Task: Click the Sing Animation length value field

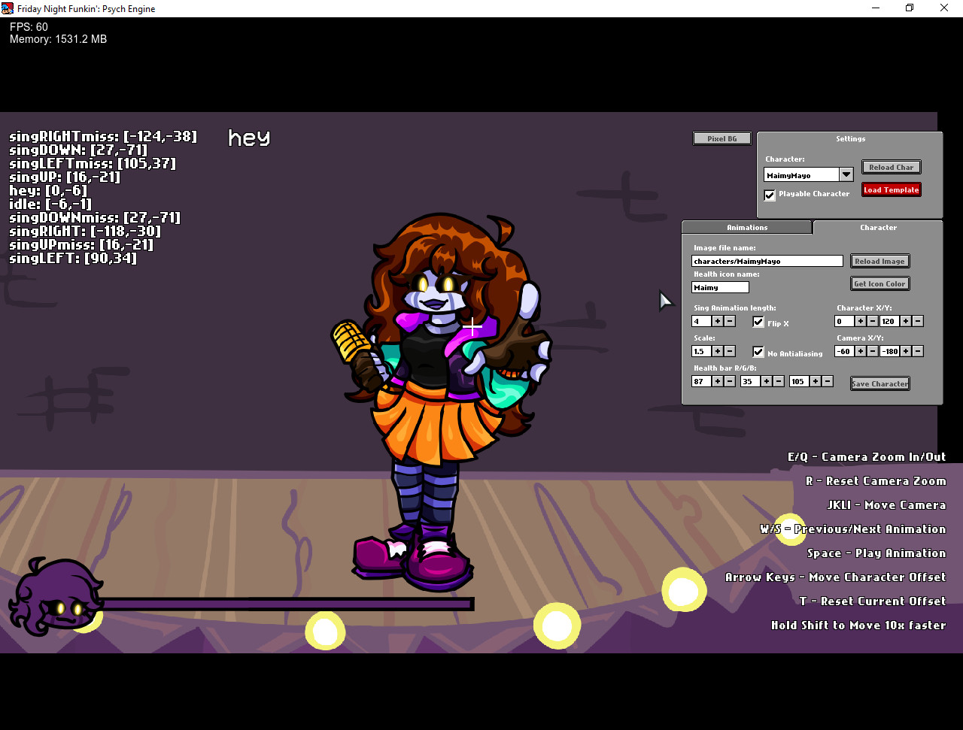Action: point(701,321)
